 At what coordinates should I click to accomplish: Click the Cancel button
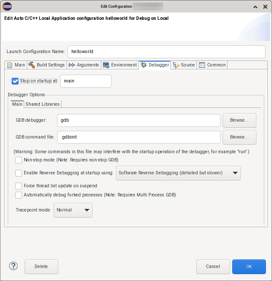pyautogui.click(x=213, y=266)
